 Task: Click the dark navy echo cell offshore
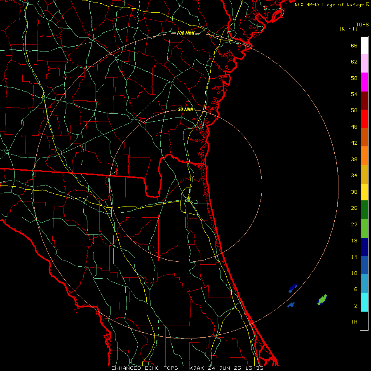pyautogui.click(x=293, y=288)
